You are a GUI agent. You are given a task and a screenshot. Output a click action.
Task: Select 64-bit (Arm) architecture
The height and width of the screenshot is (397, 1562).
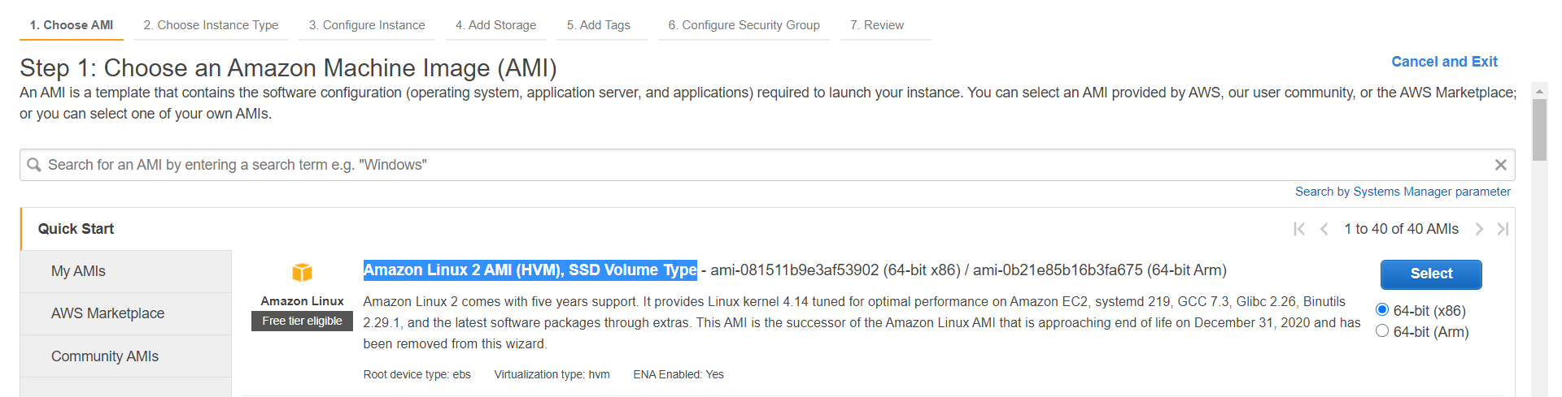coord(1381,331)
